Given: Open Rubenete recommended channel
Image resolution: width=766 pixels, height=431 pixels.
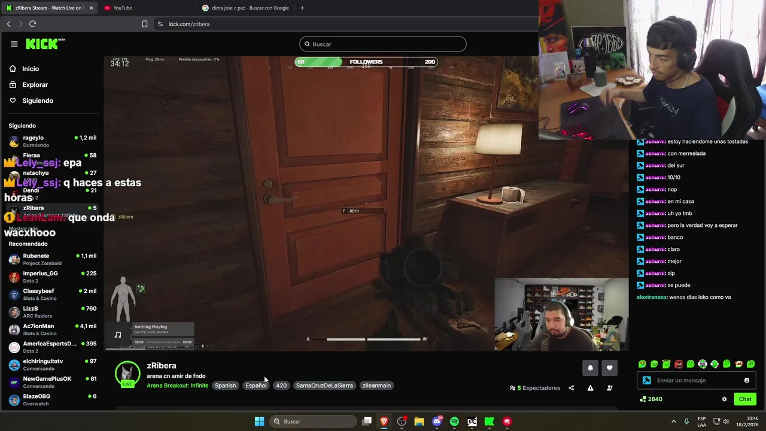Looking at the screenshot, I should 53,259.
